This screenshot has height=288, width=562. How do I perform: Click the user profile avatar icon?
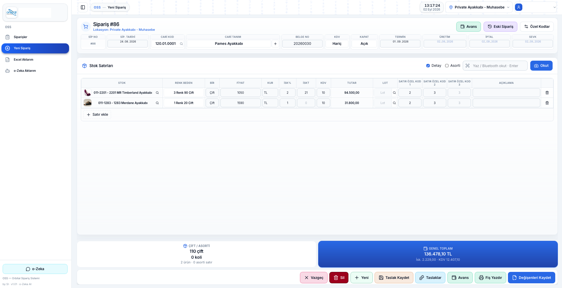point(519,7)
